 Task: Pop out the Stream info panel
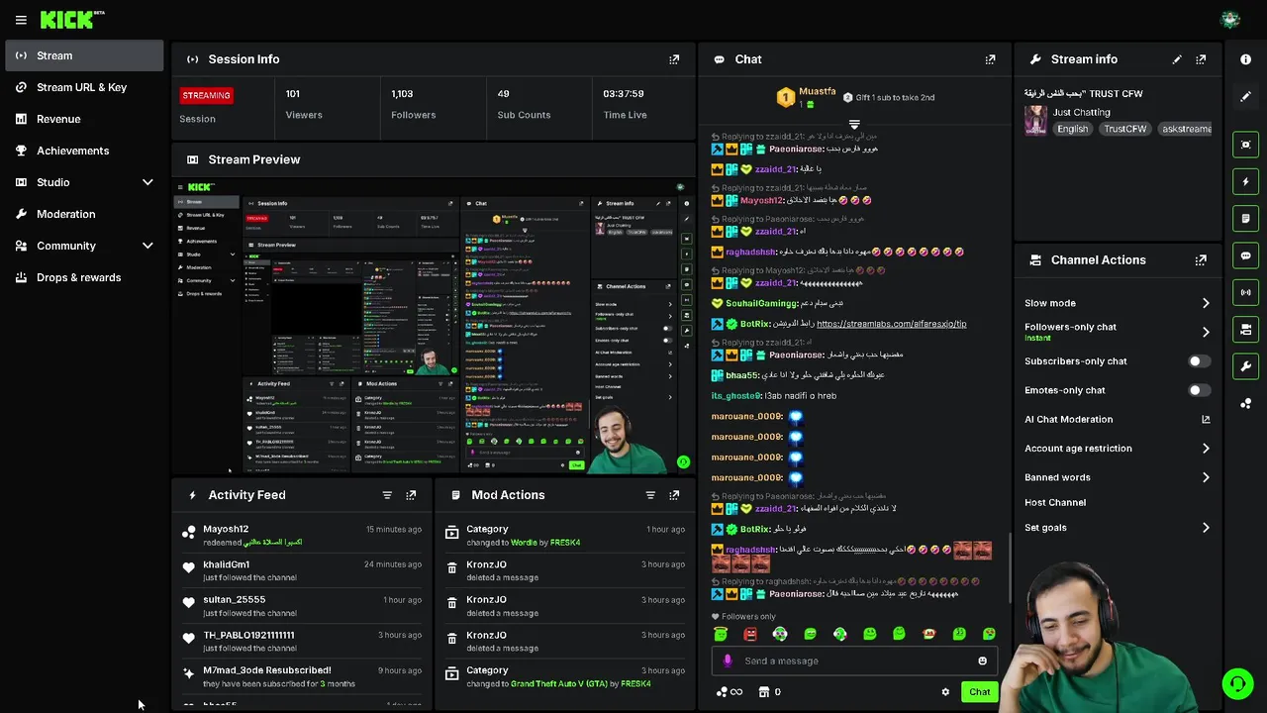[x=1201, y=59]
